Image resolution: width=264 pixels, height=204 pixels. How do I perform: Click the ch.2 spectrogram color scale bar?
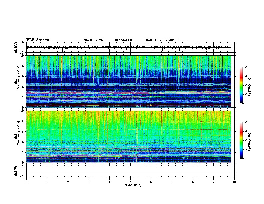point(241,140)
